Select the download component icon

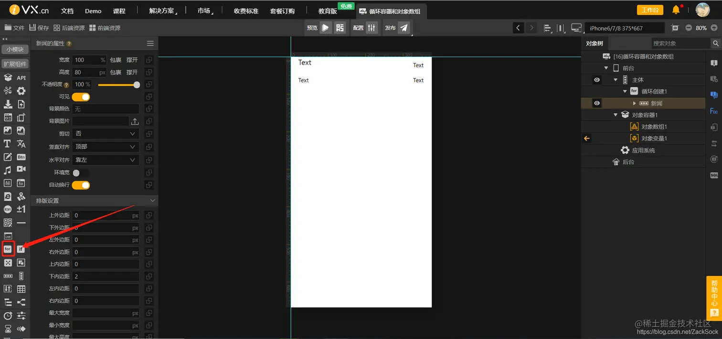click(8, 104)
